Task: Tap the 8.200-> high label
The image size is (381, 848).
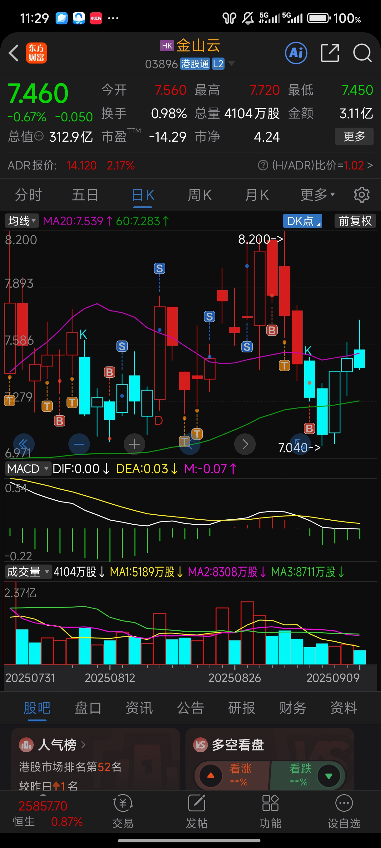Action: point(260,239)
